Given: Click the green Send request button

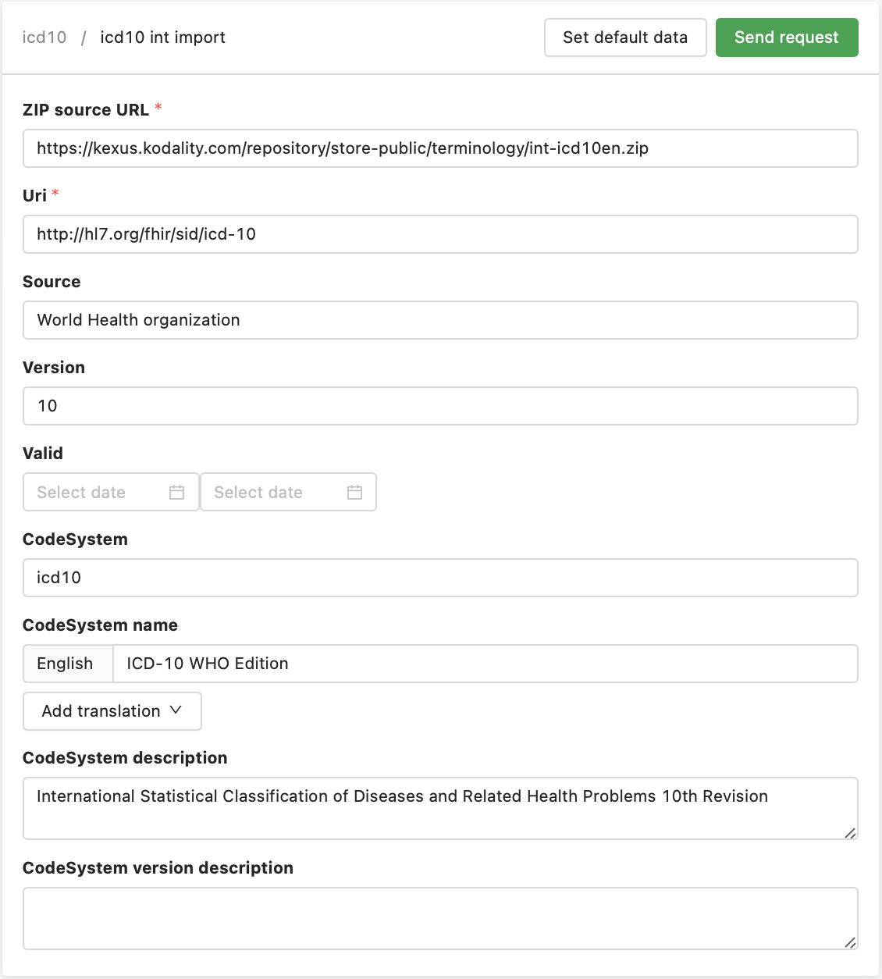Looking at the screenshot, I should point(786,37).
